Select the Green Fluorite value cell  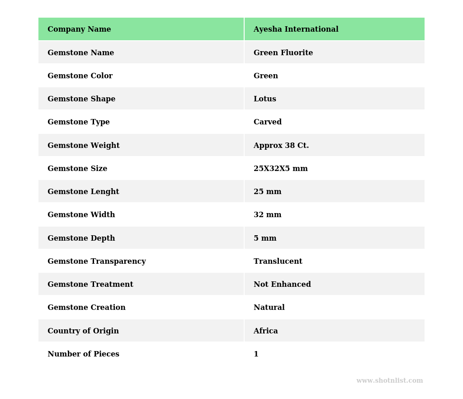pos(283,53)
